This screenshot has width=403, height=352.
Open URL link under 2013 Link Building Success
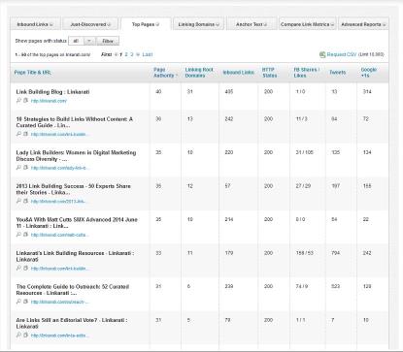pyautogui.click(x=59, y=202)
